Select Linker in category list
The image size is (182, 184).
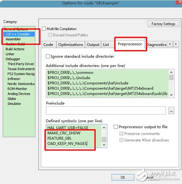point(10,54)
